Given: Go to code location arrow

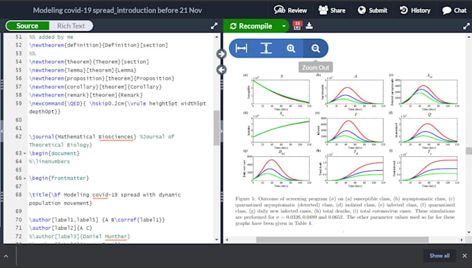Looking at the screenshot, I should [221, 70].
